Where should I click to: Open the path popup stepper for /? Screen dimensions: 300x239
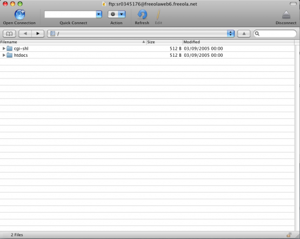[231, 34]
